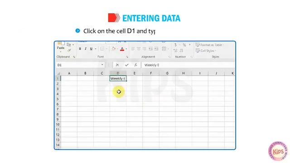Select row 5 header
Image resolution: width=290 pixels, height=163 pixels.
(58, 99)
